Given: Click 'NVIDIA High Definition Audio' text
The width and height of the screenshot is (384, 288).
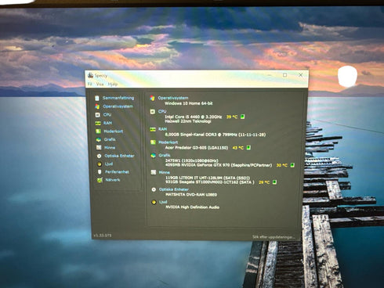Looking at the screenshot, I should click(193, 207).
